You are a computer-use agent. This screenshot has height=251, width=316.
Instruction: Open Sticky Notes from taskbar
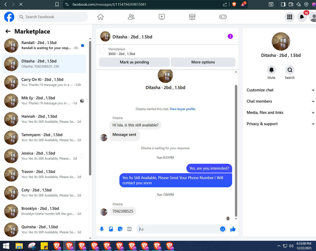(44, 246)
